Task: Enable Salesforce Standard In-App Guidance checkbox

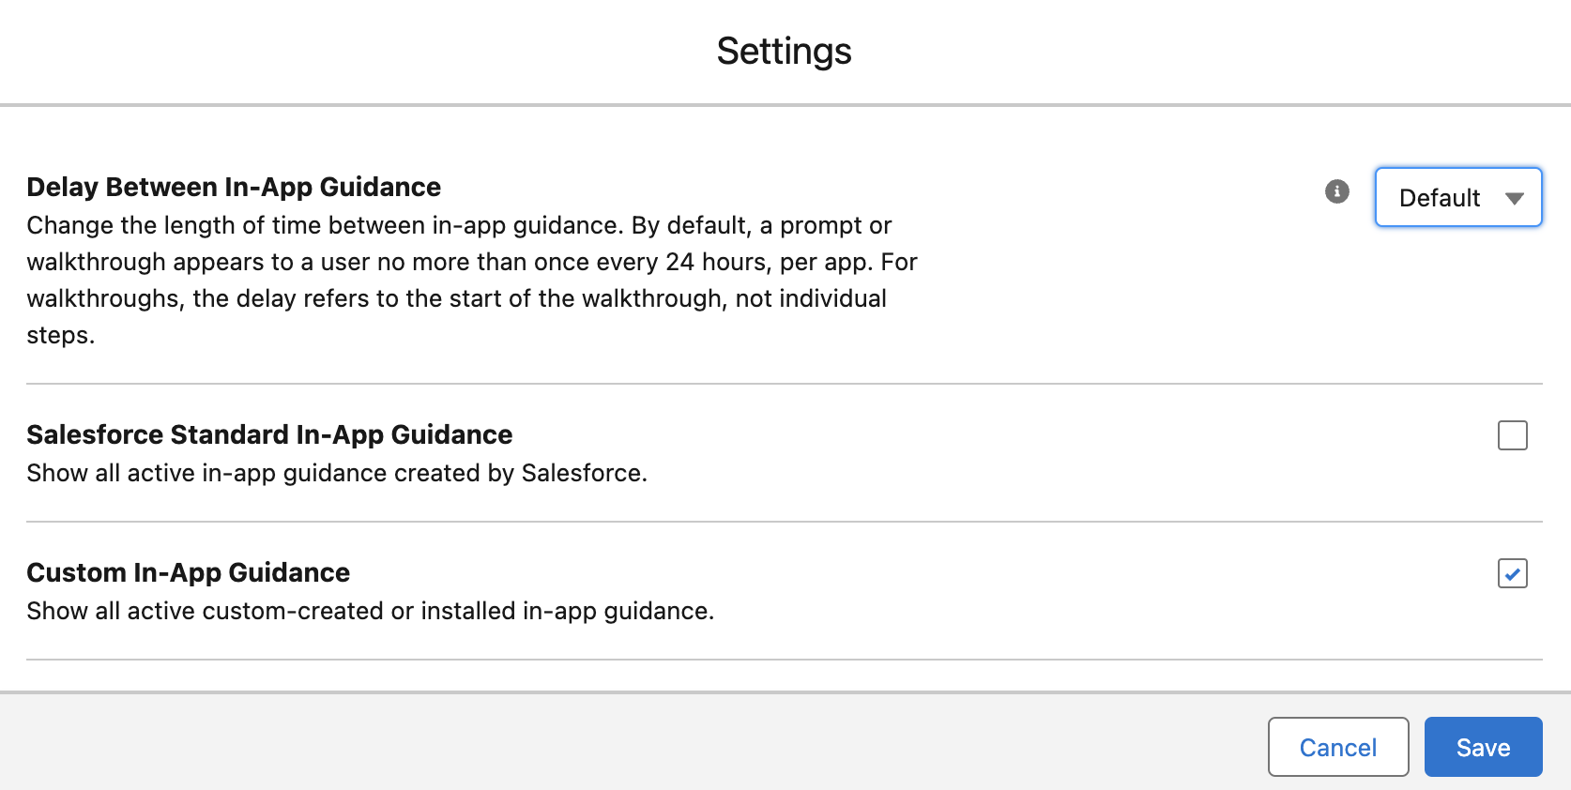Action: 1512,435
